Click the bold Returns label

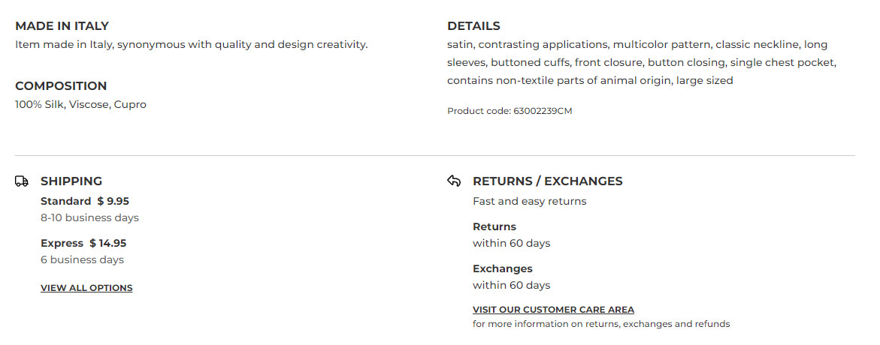click(x=494, y=226)
